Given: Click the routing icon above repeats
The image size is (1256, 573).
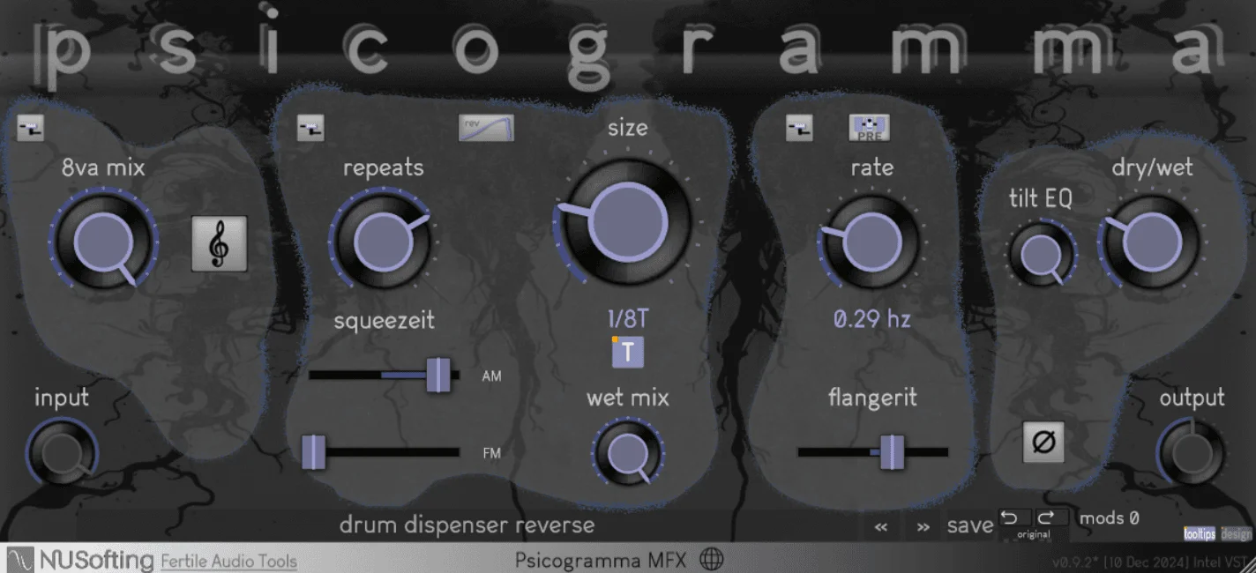Looking at the screenshot, I should (x=310, y=129).
